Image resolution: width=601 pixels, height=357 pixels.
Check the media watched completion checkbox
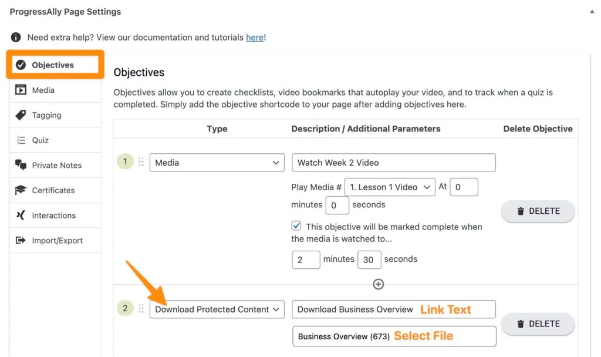(x=296, y=225)
